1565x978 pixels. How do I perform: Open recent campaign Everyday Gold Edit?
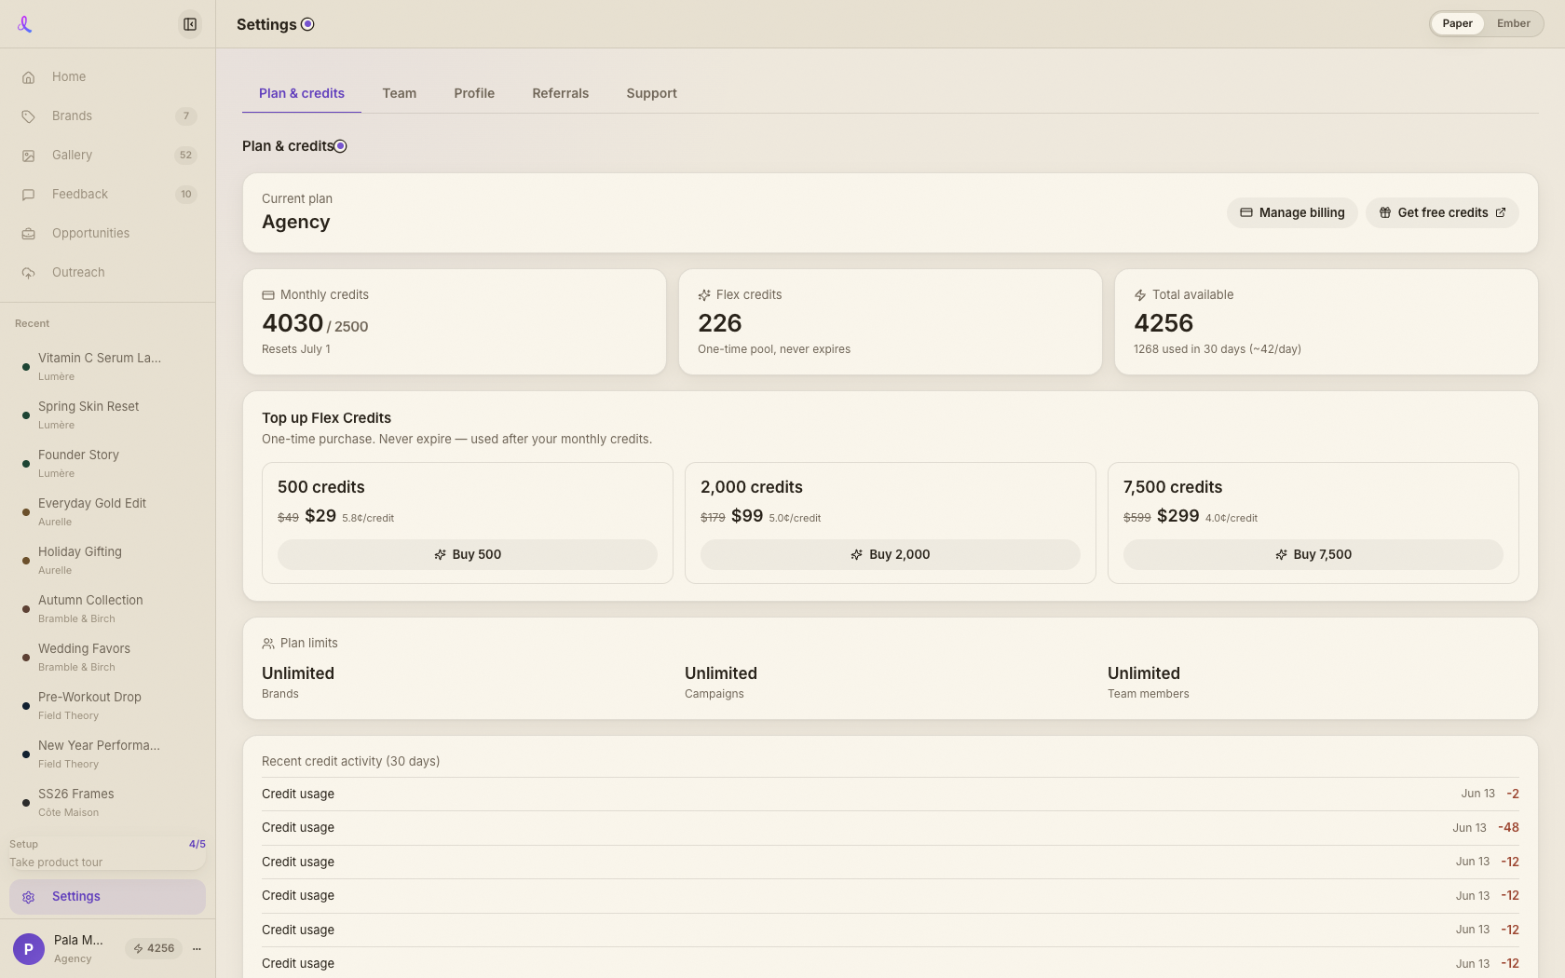(108, 511)
